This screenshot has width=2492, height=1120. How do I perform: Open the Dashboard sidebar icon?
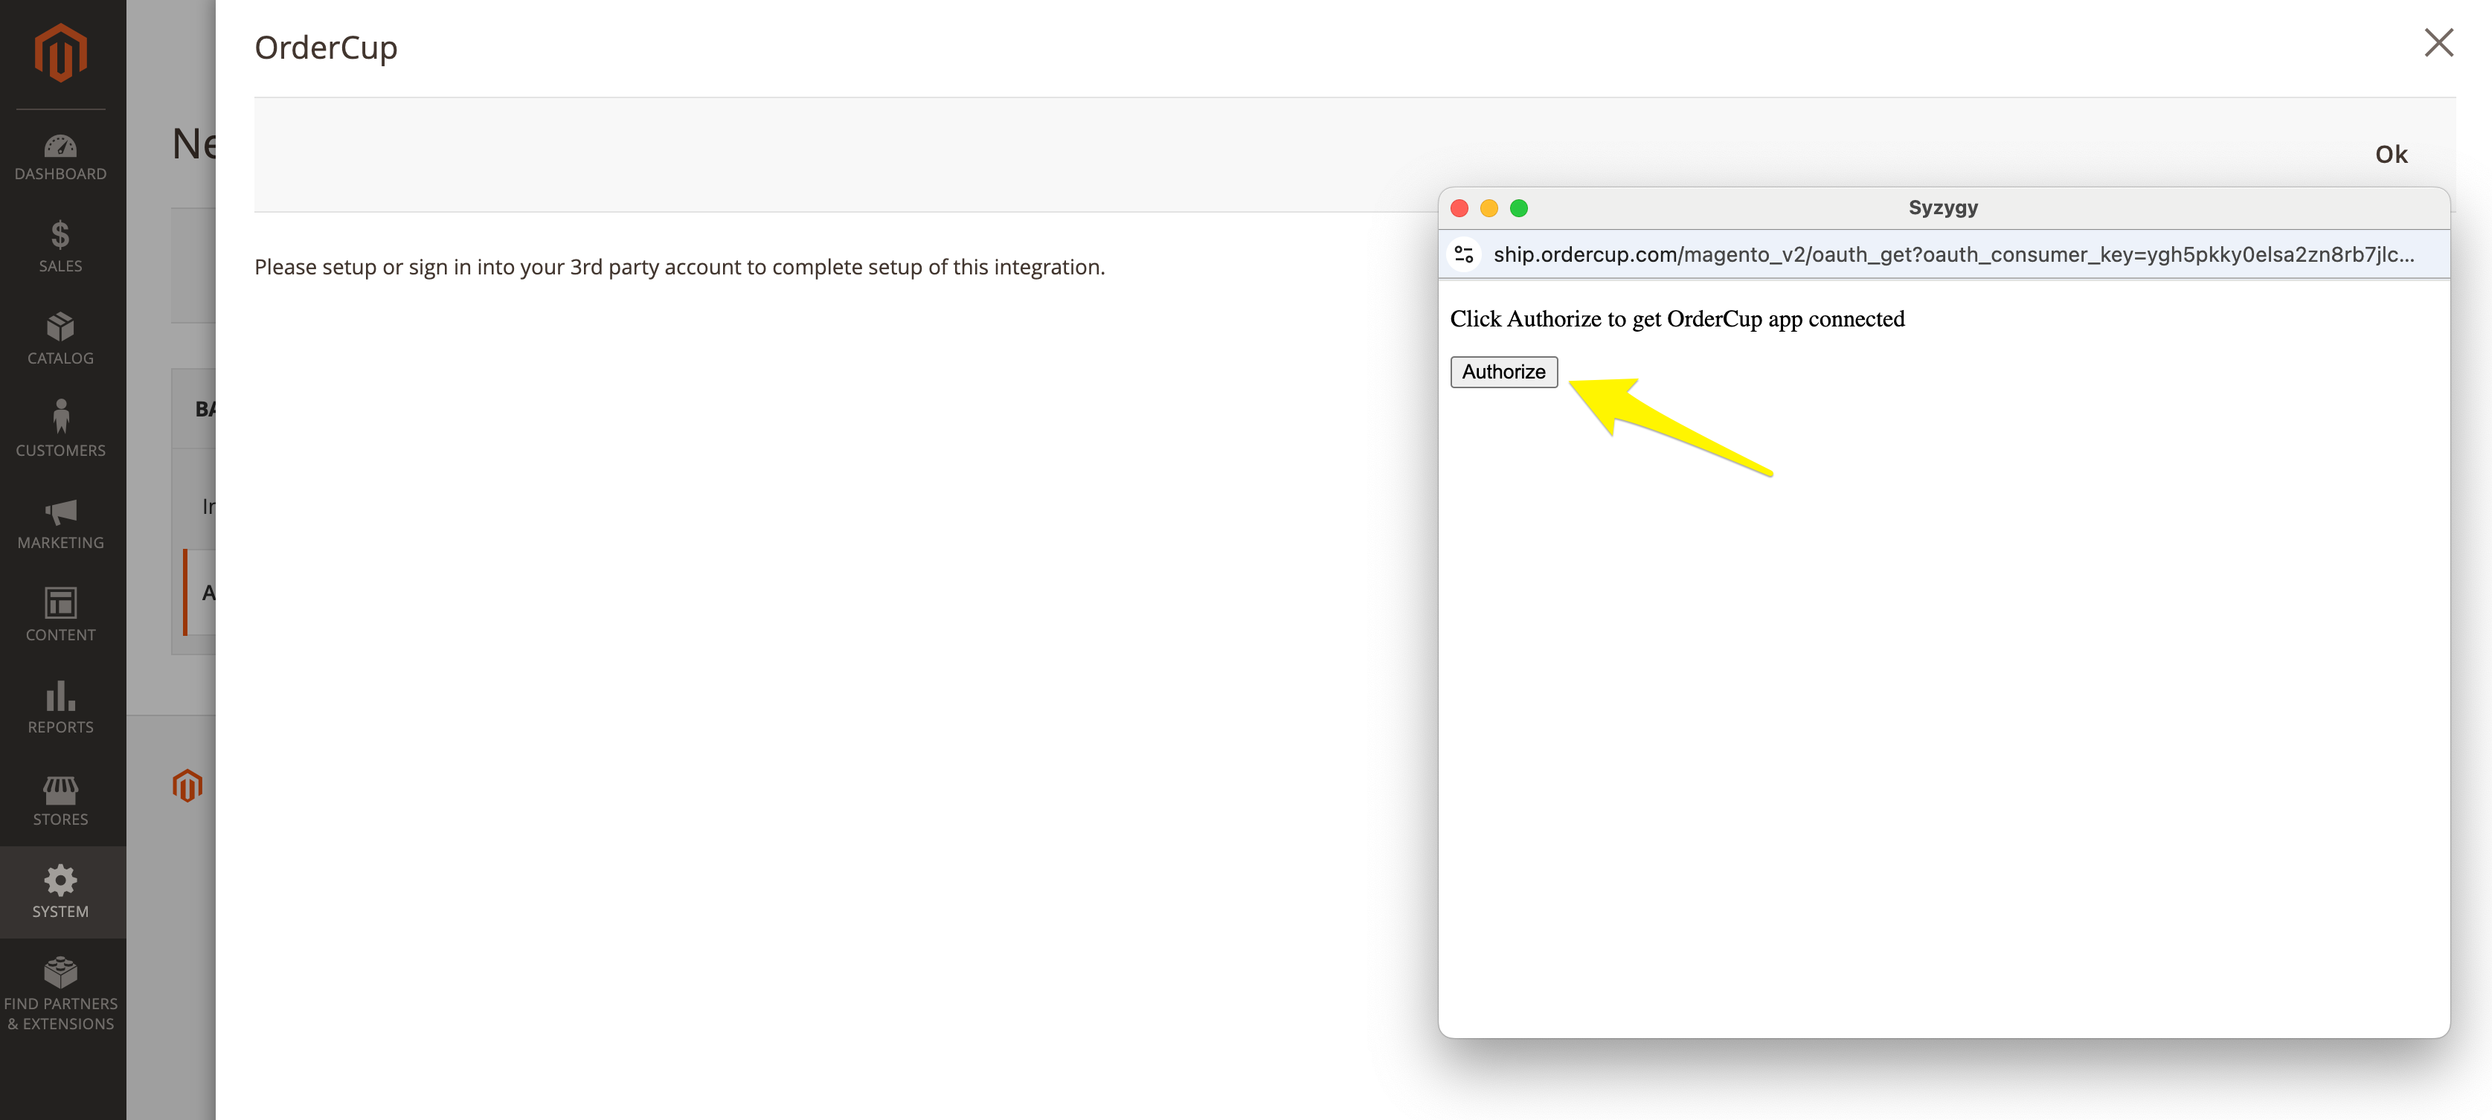coord(61,158)
